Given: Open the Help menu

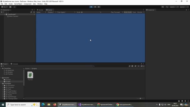Looking at the screenshot, I should [46, 4].
